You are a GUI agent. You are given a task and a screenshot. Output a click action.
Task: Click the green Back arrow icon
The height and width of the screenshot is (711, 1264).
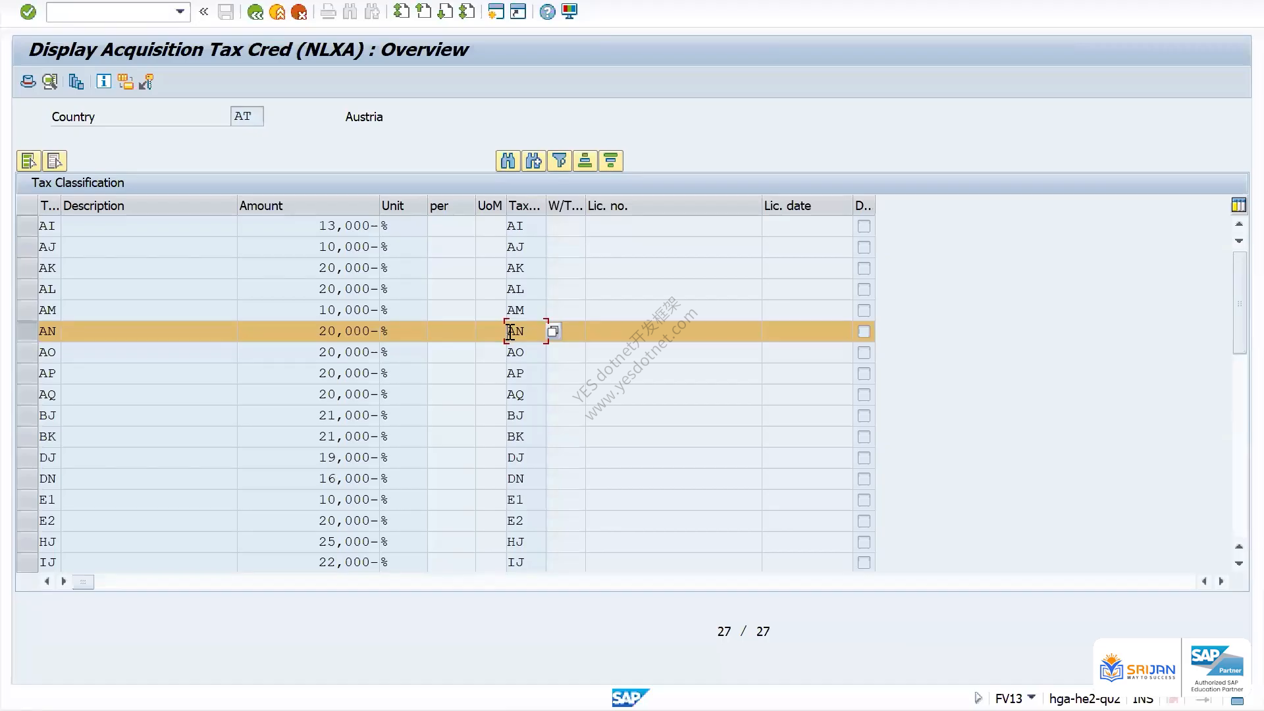pos(255,12)
